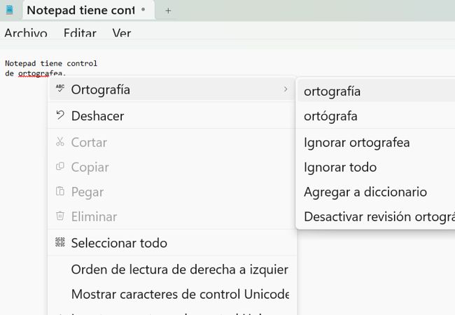Screen dimensions: 455x315
Task: Click the Ortografía ABC checkmark icon
Action: 60,88
